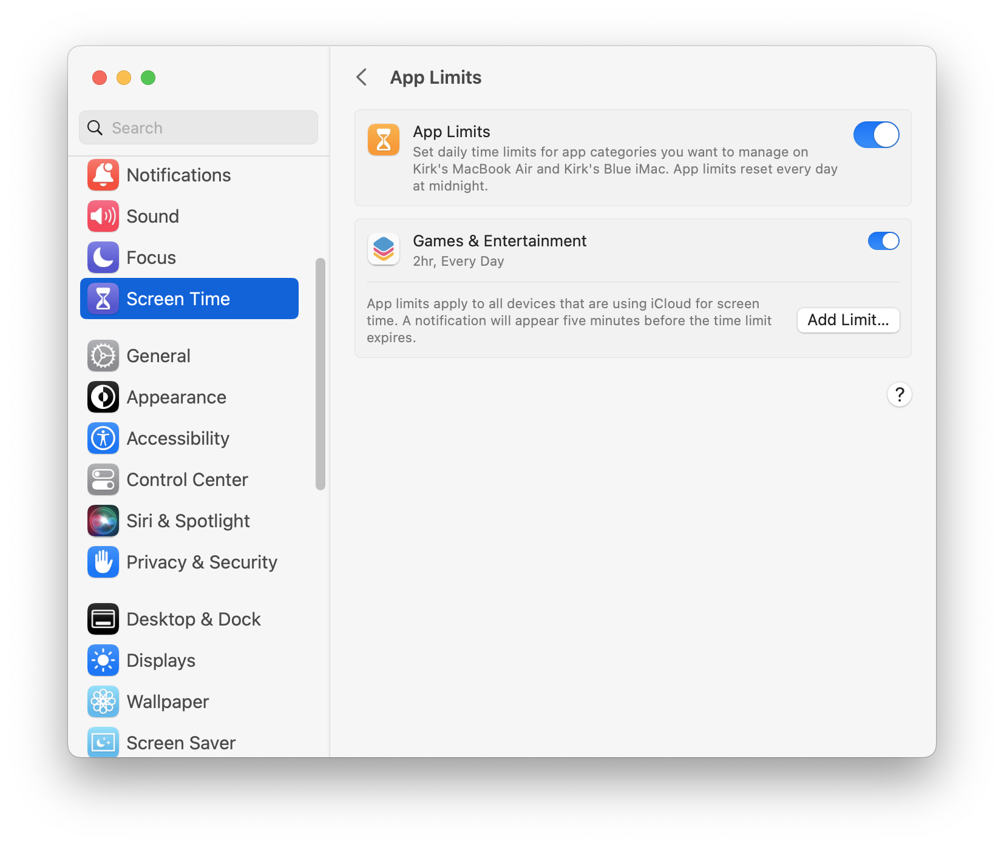Click the red close window button
This screenshot has height=847, width=1004.
tap(100, 78)
